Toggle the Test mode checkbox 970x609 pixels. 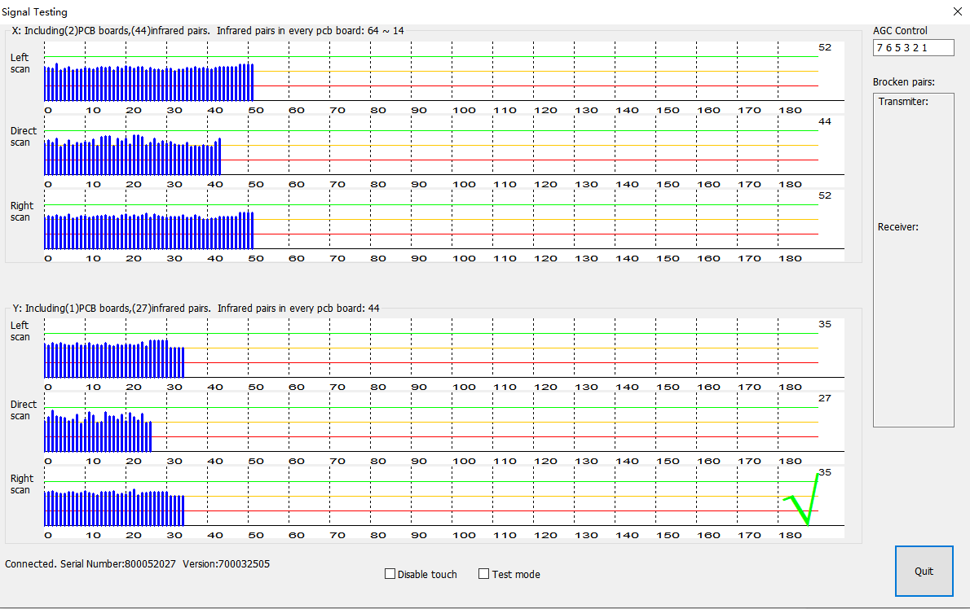484,574
